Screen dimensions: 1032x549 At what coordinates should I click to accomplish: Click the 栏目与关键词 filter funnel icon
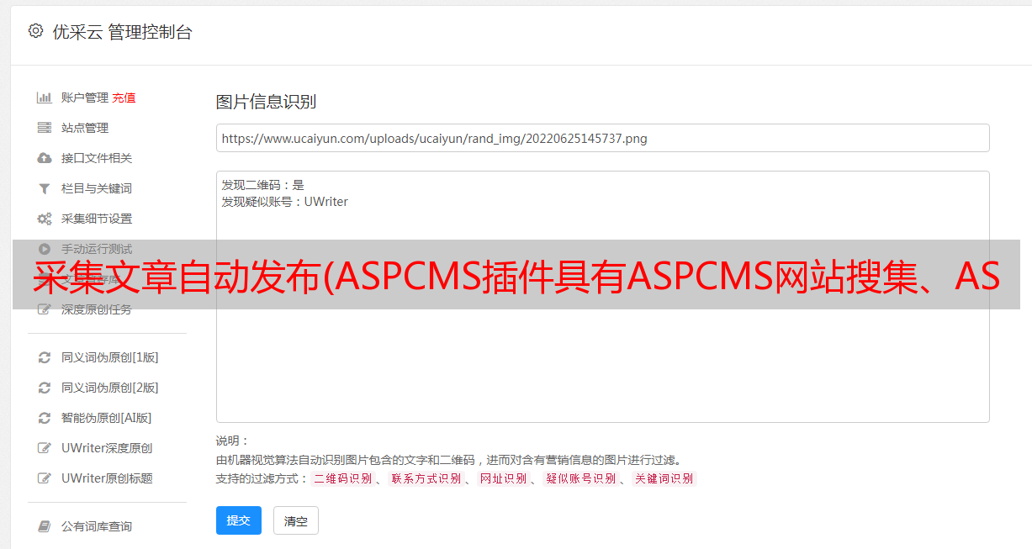(x=45, y=188)
